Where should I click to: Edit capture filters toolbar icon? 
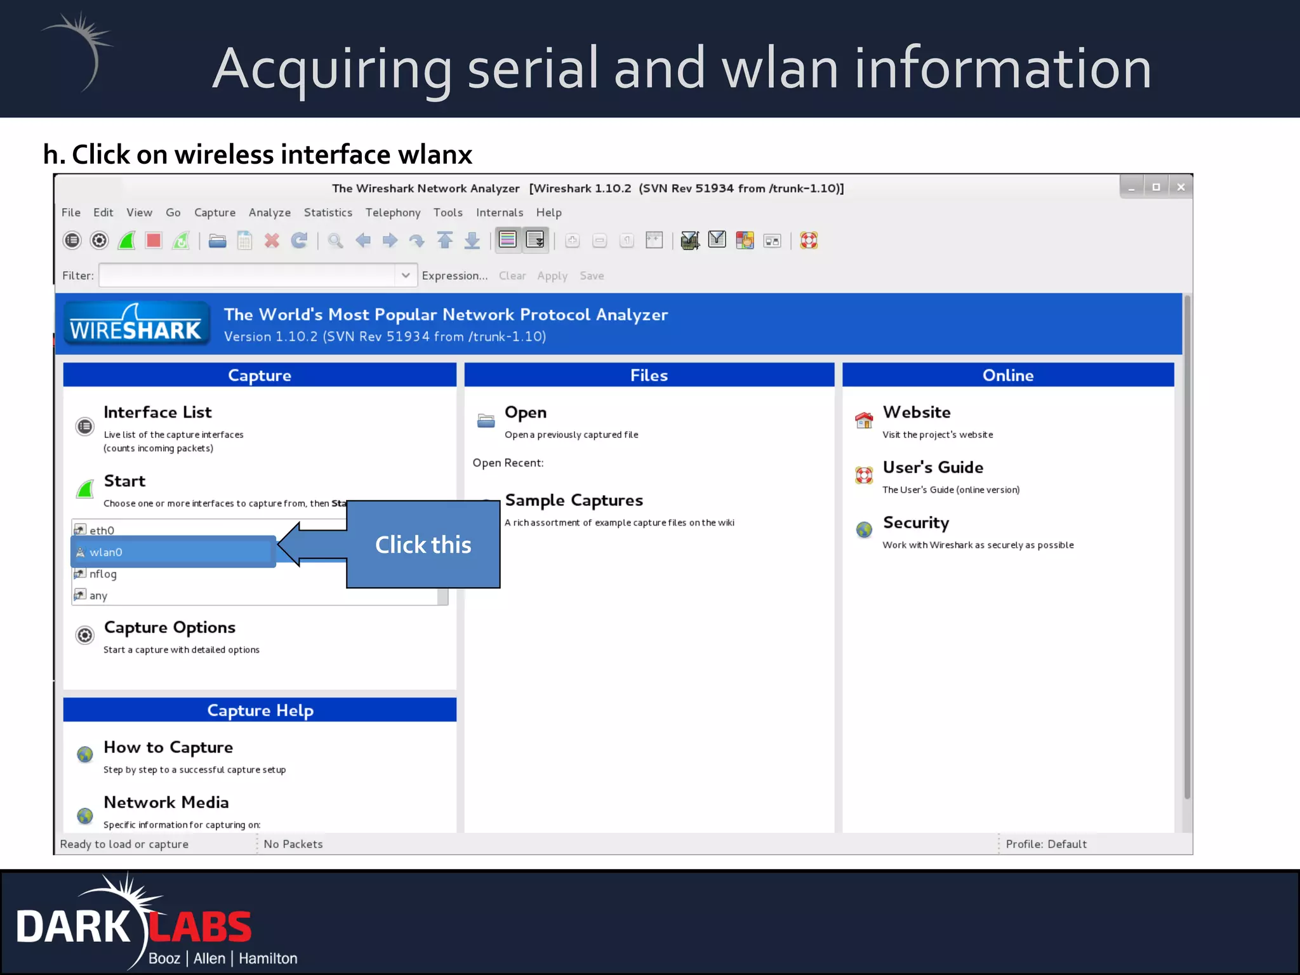tap(690, 241)
